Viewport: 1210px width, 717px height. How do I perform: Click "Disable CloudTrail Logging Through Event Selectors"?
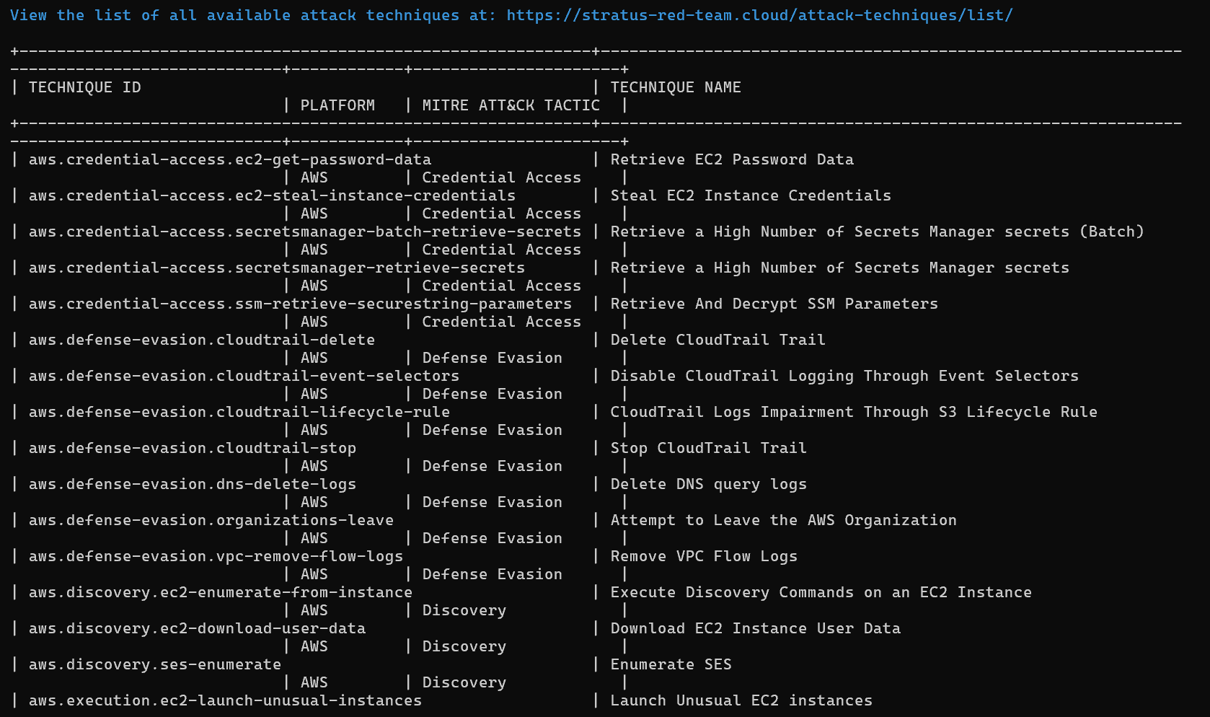[x=844, y=376]
